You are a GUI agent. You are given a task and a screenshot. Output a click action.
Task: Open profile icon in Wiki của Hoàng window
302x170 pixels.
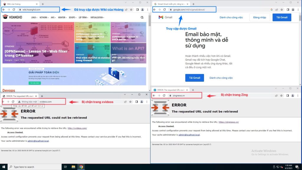[142, 10]
